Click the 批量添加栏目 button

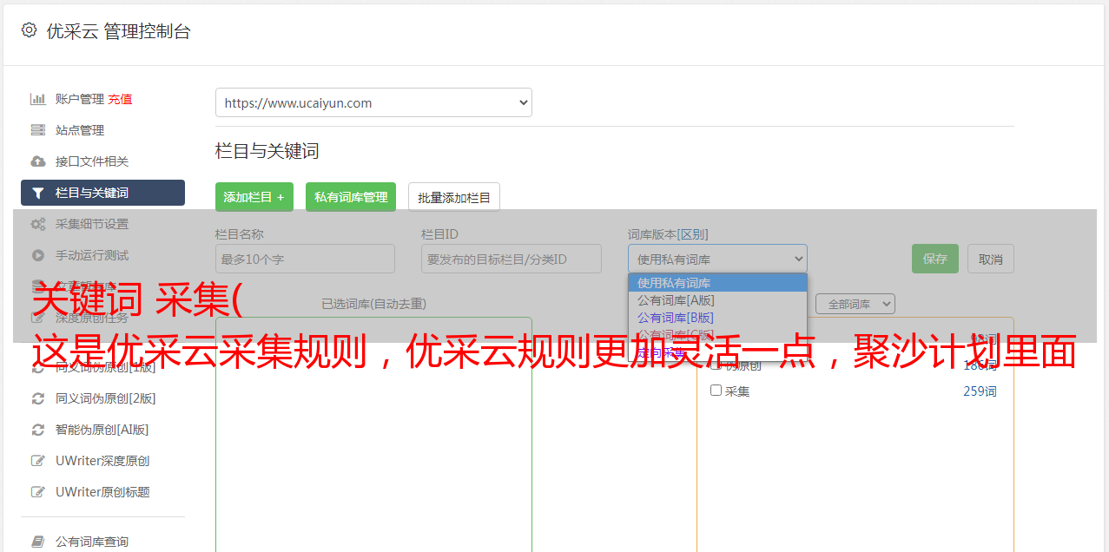(x=454, y=197)
